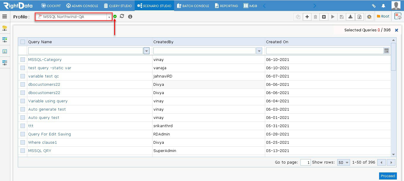Click the download toolbar icon
404x181 pixels.
click(350, 17)
